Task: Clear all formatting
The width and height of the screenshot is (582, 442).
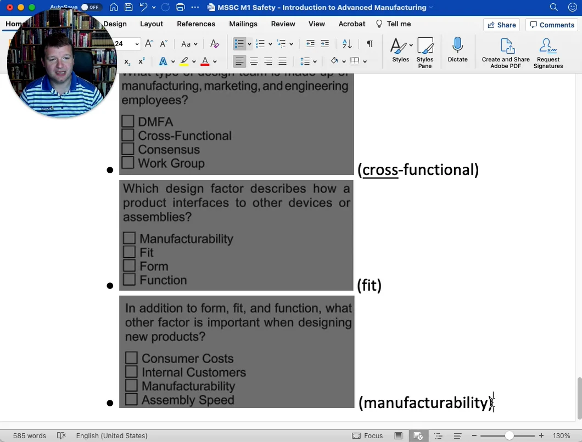Action: pyautogui.click(x=215, y=44)
